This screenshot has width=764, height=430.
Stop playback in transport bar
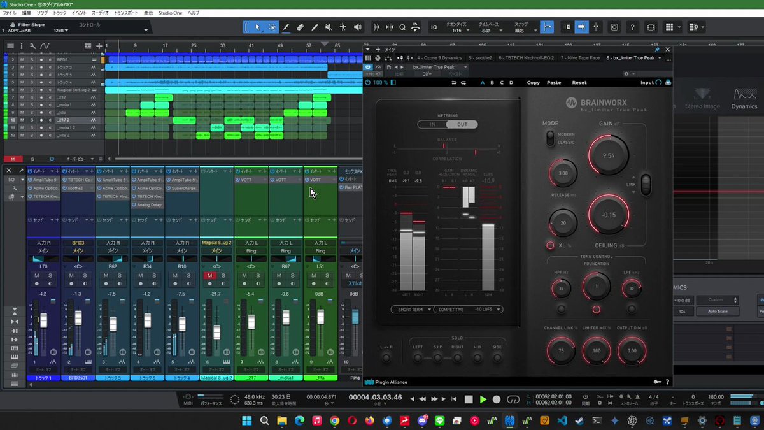pyautogui.click(x=469, y=399)
